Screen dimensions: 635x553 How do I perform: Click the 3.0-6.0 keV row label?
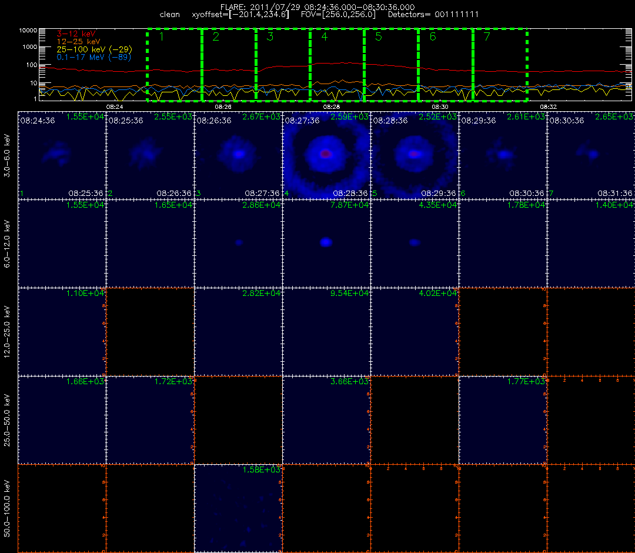[7, 155]
